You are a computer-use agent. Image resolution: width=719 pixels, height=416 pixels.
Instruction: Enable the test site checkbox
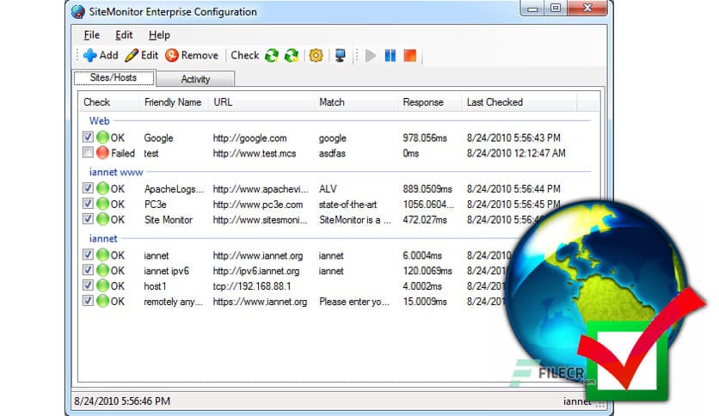tap(88, 153)
